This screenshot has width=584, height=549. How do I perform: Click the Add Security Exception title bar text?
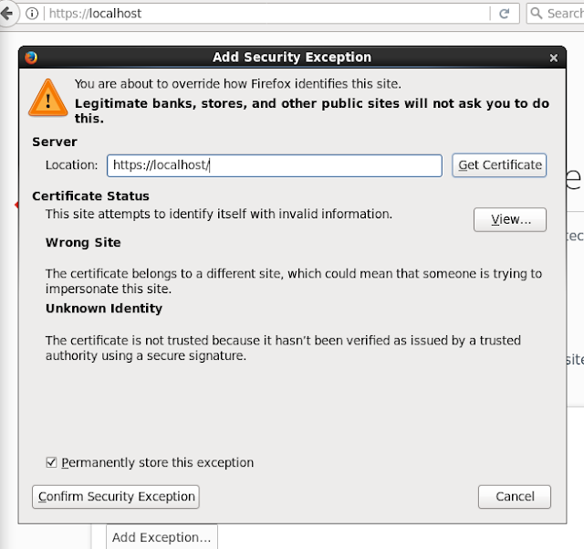(292, 58)
